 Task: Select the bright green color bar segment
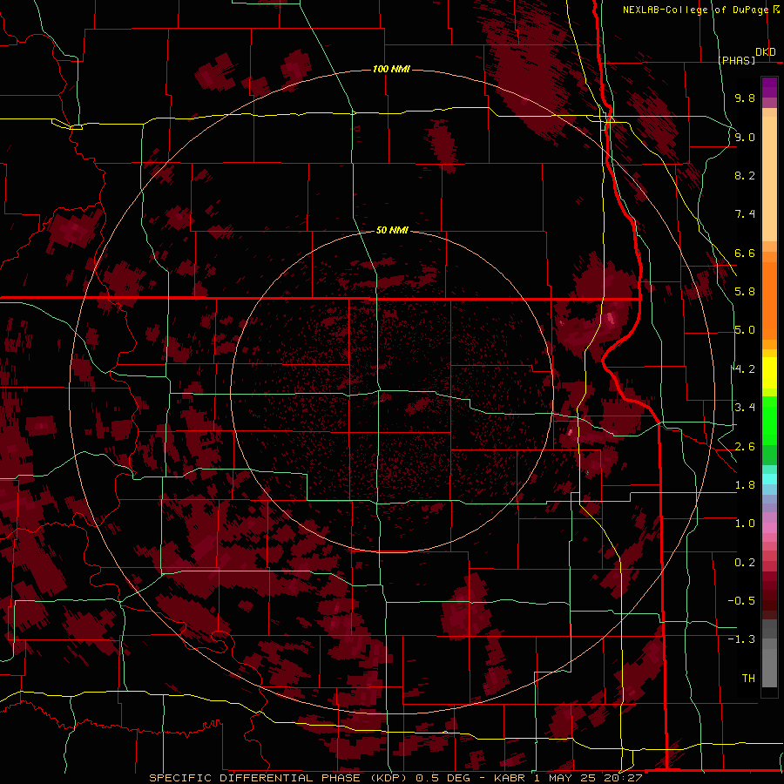(769, 422)
